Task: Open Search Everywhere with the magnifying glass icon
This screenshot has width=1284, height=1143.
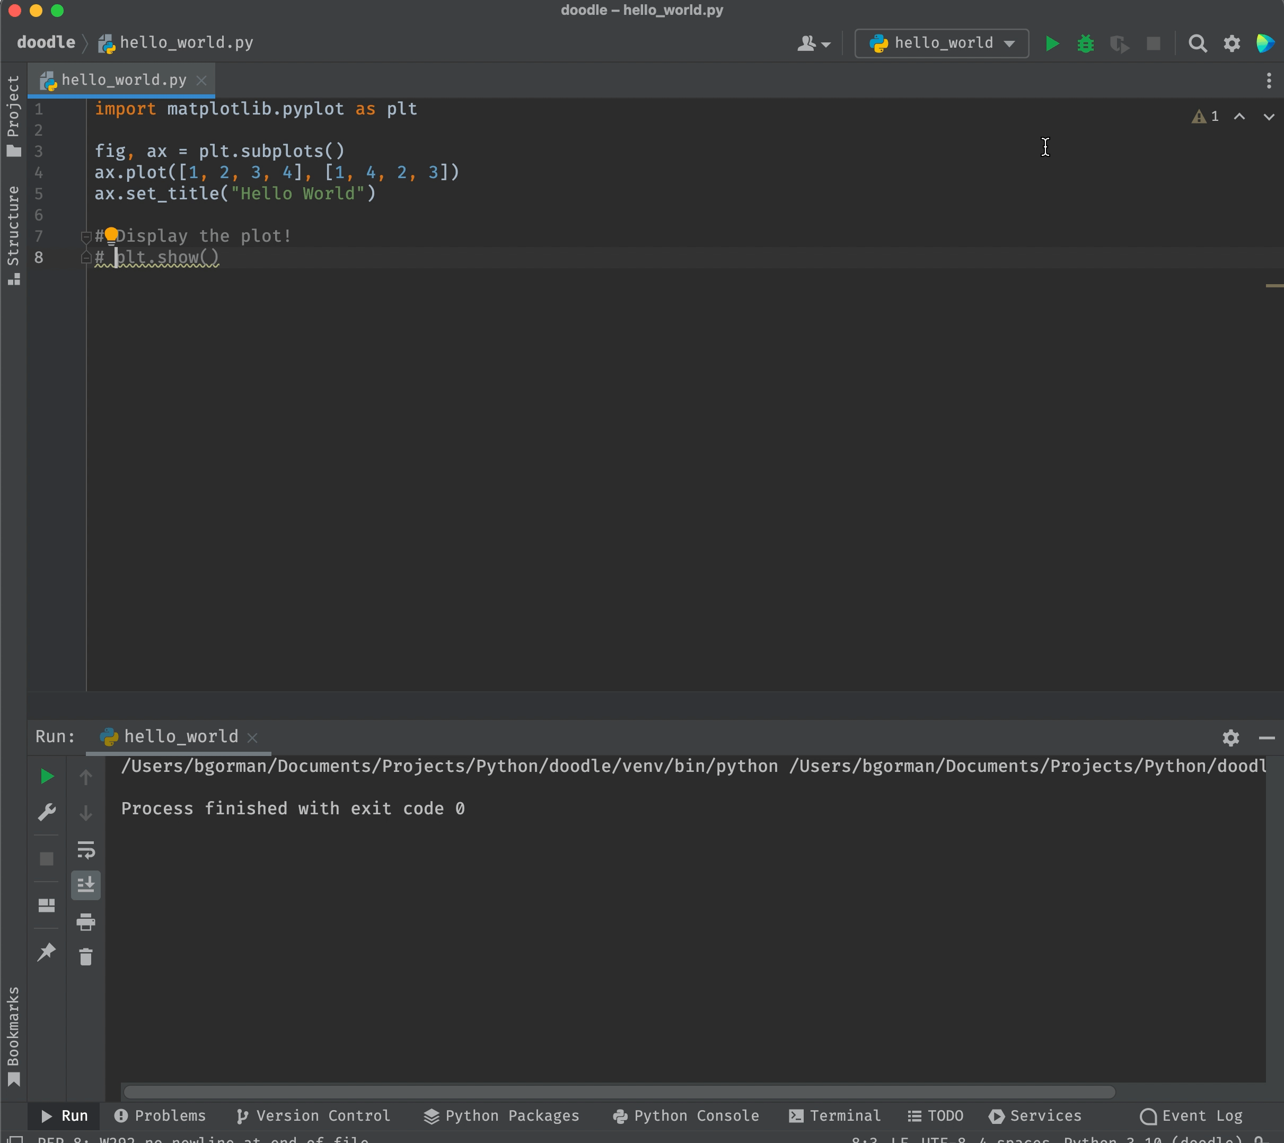Action: point(1197,43)
